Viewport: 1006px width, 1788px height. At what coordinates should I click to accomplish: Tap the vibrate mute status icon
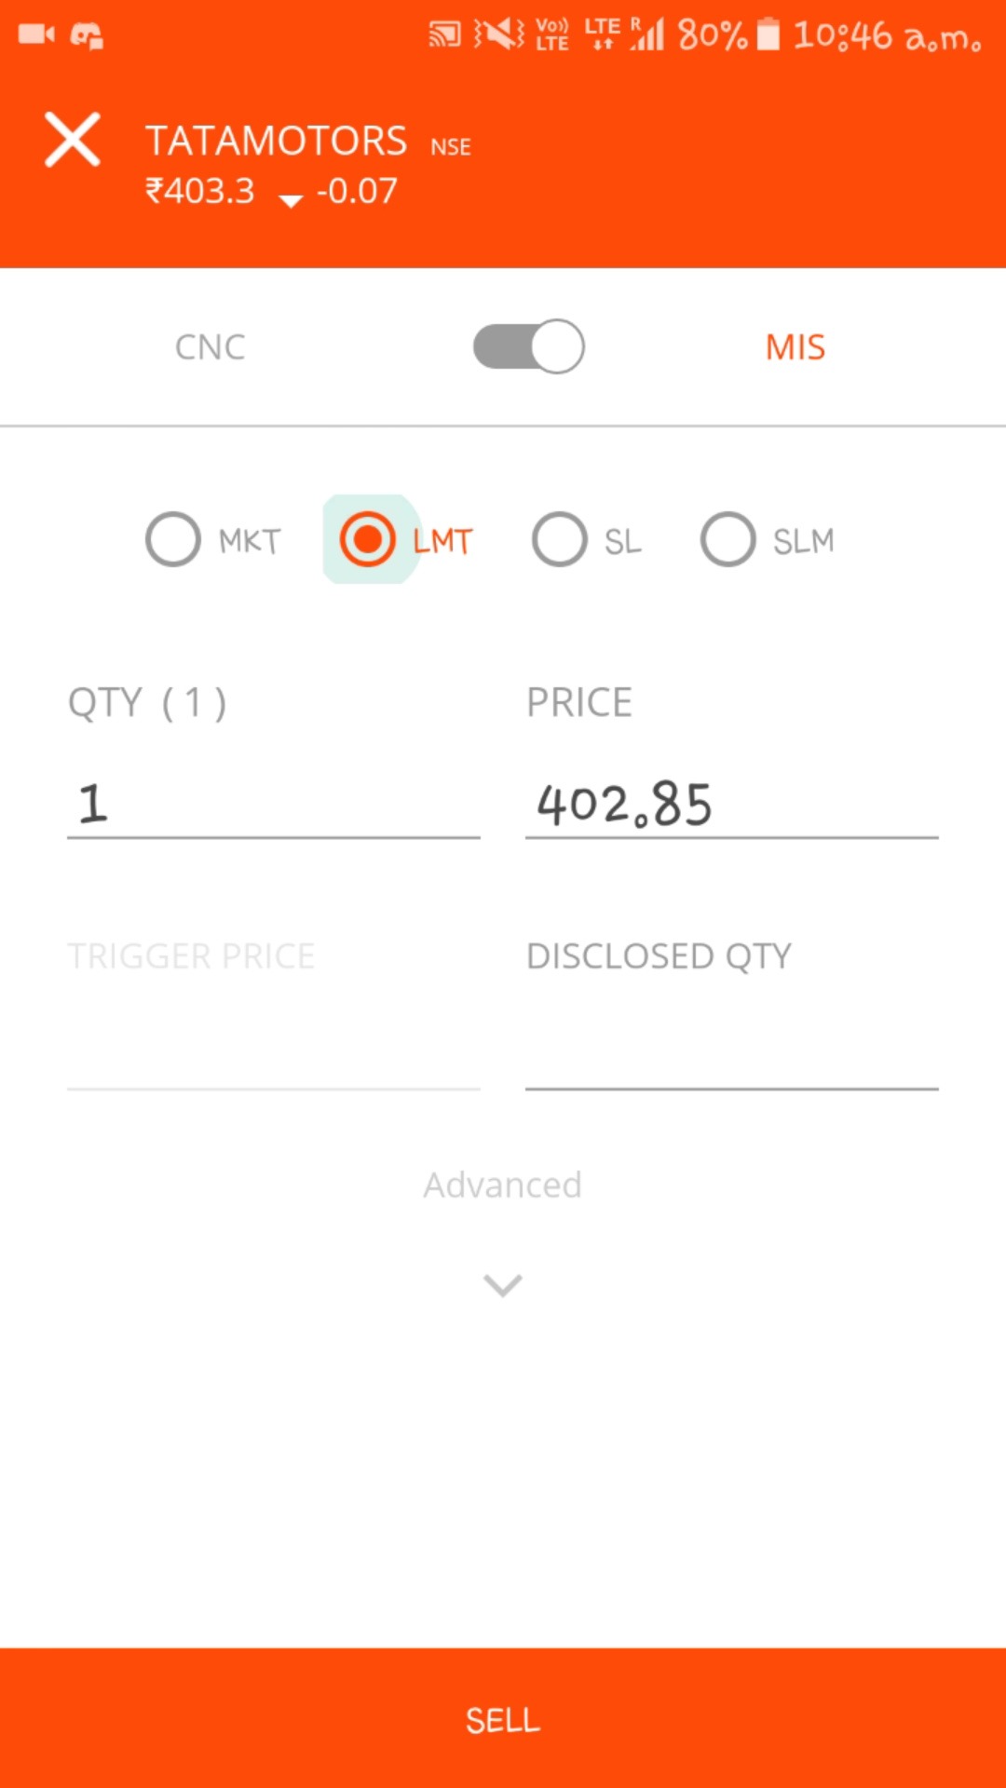(x=498, y=35)
